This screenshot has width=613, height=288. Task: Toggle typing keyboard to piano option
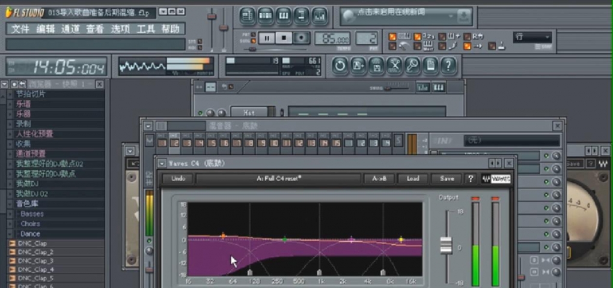[392, 37]
